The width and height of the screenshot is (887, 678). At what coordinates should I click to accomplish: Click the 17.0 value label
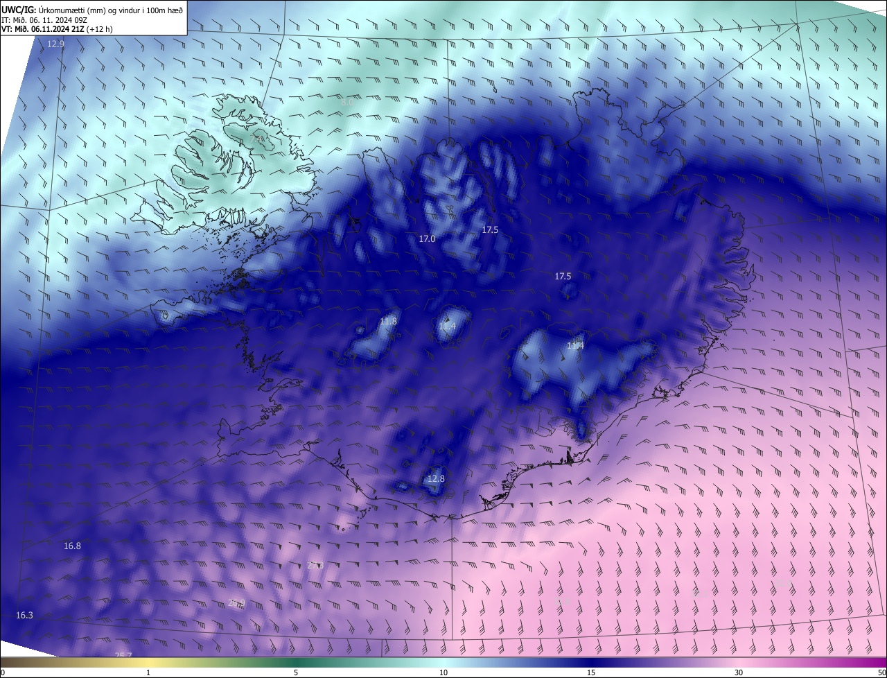pos(427,238)
